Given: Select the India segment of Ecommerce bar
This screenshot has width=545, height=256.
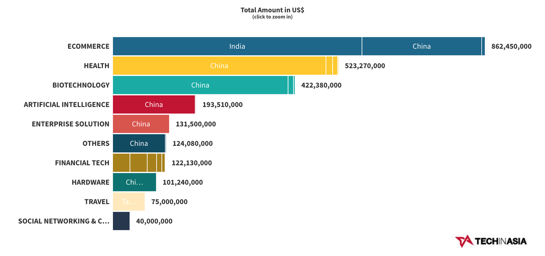Looking at the screenshot, I should point(237,46).
